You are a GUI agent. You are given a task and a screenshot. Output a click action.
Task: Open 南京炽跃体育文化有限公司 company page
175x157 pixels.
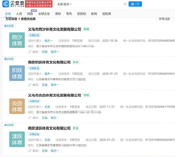pyautogui.click(x=49, y=62)
